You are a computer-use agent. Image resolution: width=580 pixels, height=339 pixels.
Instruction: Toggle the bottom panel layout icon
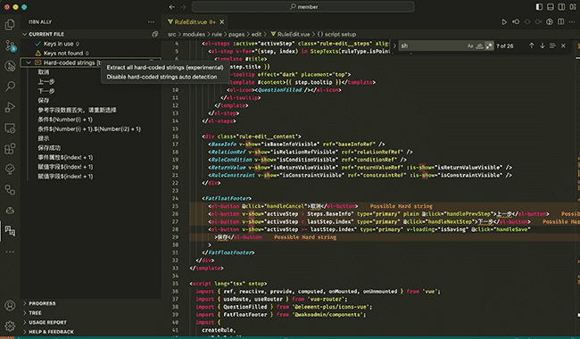551,6
